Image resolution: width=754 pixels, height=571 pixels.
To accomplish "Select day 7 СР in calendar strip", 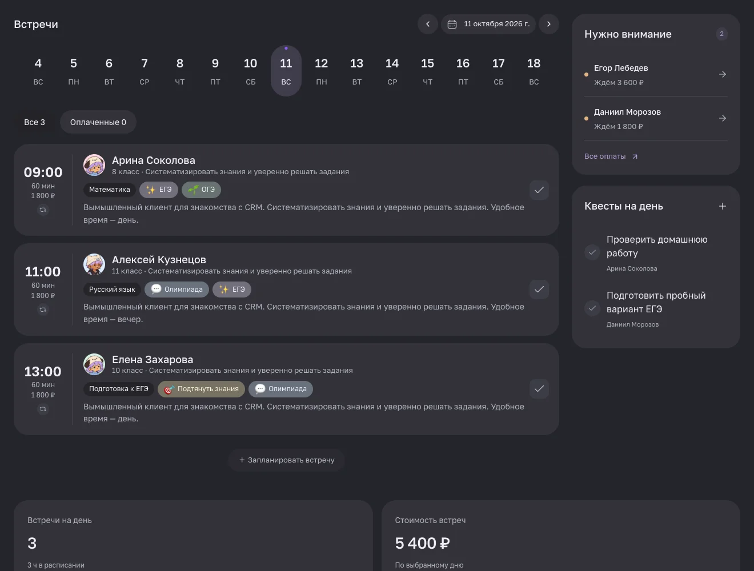I will point(145,71).
